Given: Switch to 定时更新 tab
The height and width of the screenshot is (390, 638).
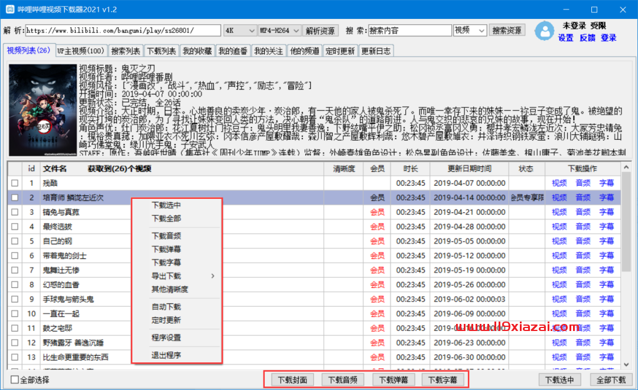Looking at the screenshot, I should 340,51.
